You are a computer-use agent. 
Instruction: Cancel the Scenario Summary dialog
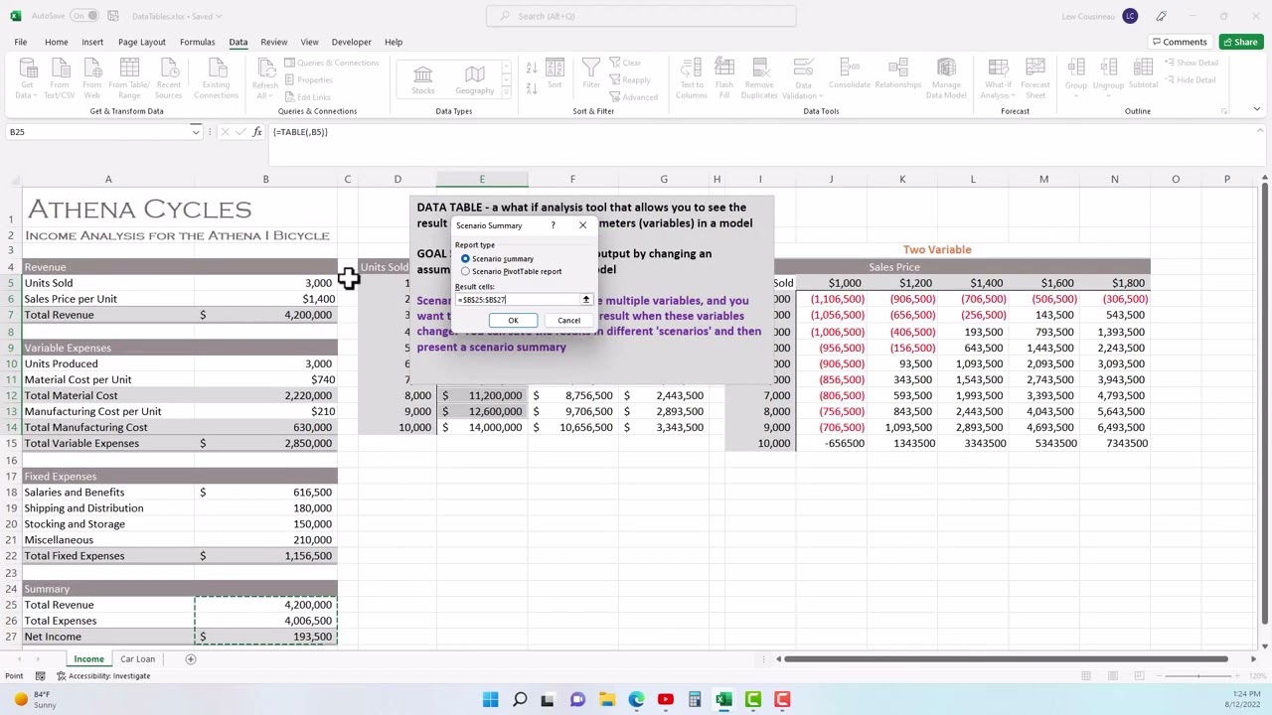point(568,320)
